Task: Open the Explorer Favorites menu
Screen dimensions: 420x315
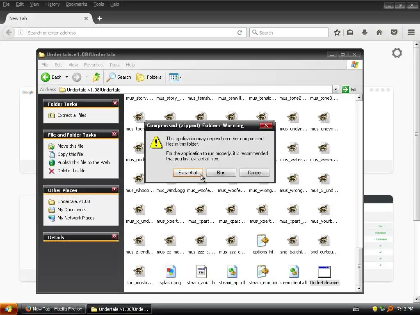Action: (93, 65)
